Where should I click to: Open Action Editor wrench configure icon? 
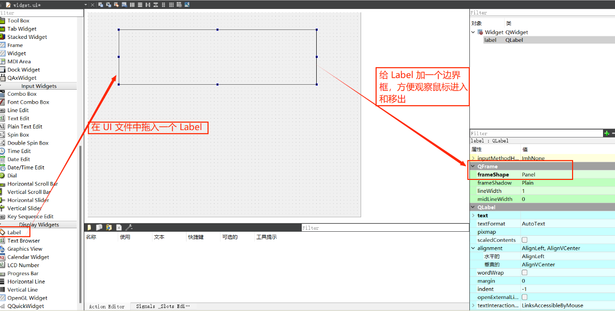click(x=129, y=227)
